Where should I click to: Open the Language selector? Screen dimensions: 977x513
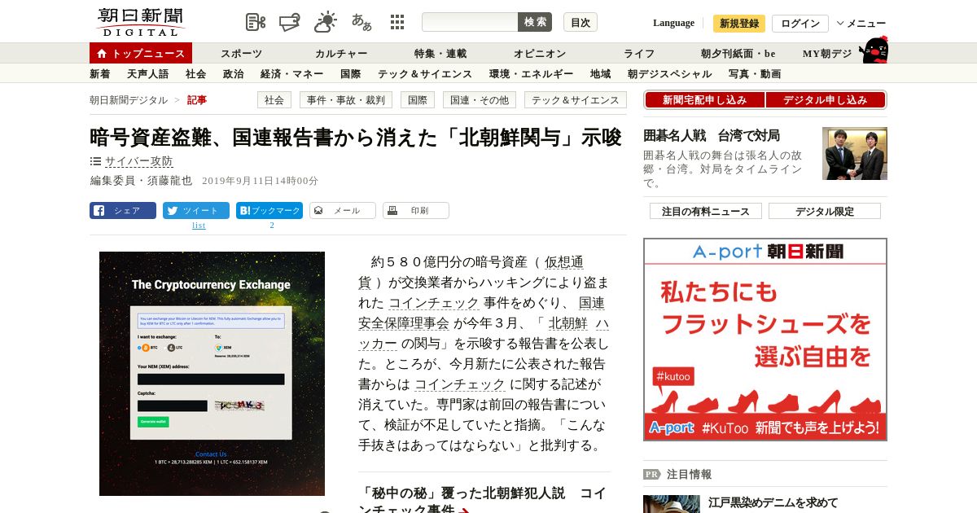pos(673,23)
